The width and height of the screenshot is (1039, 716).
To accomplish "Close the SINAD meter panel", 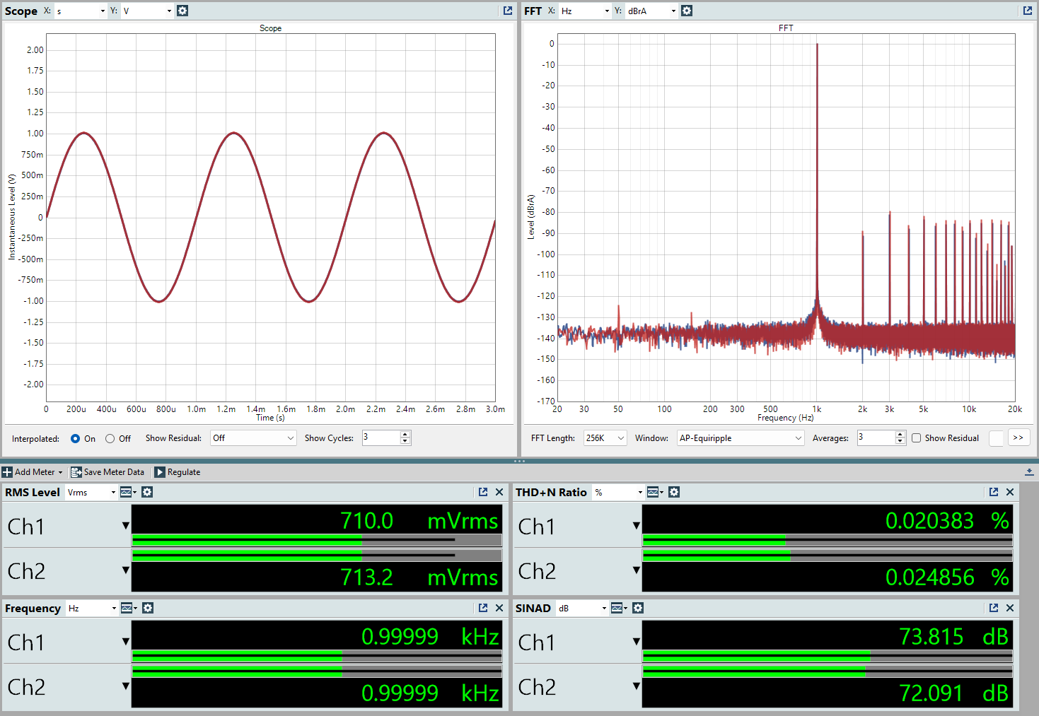I will (1010, 608).
